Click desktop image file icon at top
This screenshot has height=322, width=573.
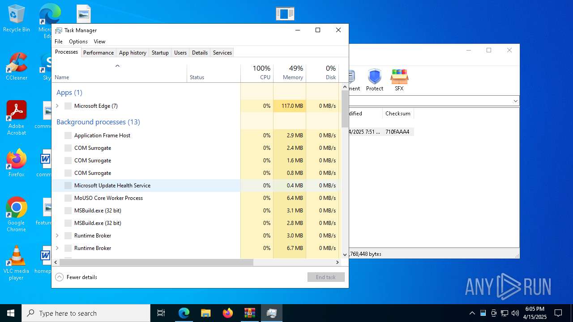[84, 13]
